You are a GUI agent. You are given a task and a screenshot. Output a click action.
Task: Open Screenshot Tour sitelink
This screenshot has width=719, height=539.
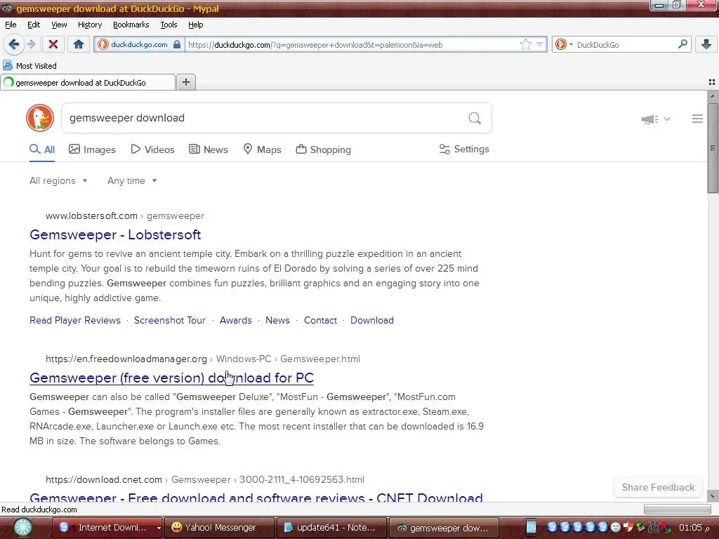click(x=170, y=320)
